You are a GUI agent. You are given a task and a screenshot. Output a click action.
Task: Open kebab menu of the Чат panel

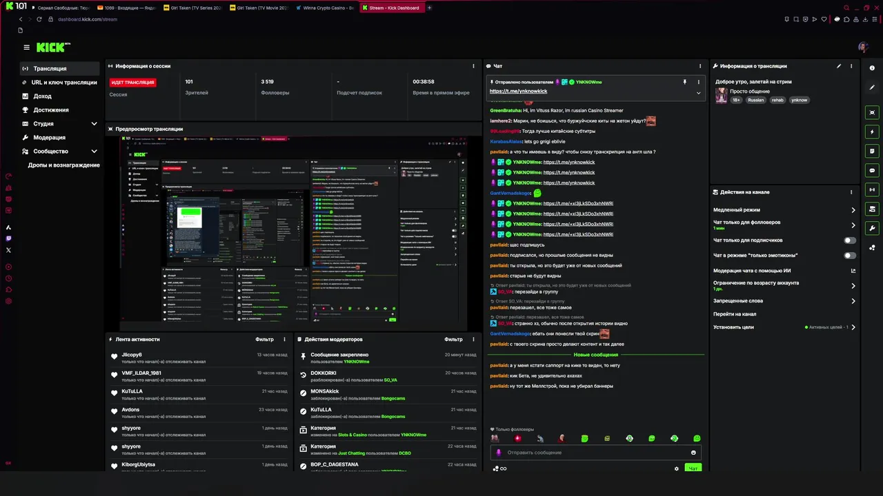(x=700, y=66)
